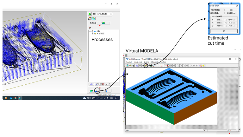Click the blue curved-arrow icon pointing up

pos(159,66)
